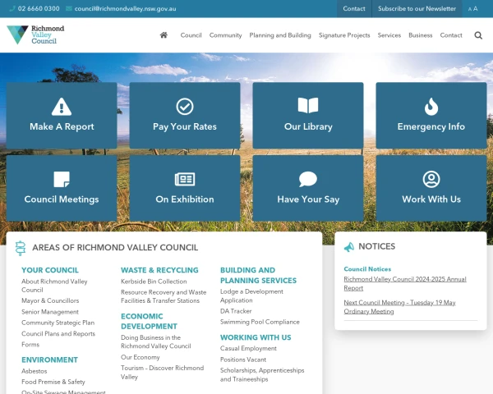The width and height of the screenshot is (493, 394).
Task: Click the Have Your Say speech bubble icon
Action: coord(308,179)
